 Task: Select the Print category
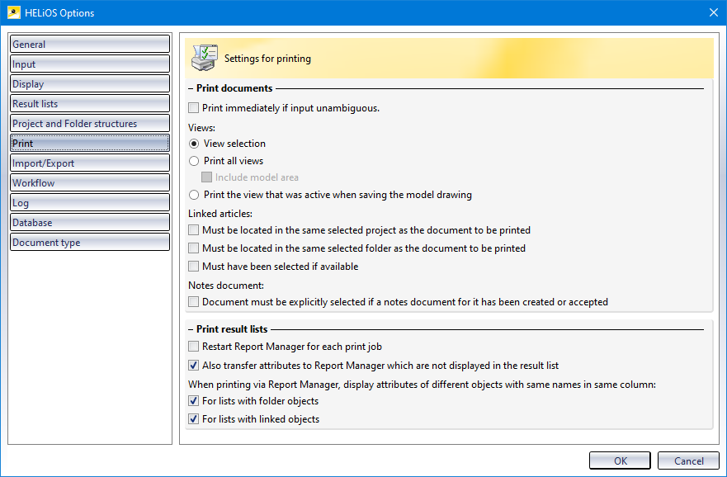pos(90,144)
